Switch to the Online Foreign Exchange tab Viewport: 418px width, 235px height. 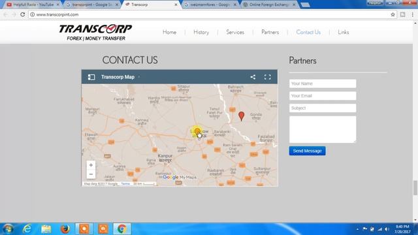pos(269,5)
